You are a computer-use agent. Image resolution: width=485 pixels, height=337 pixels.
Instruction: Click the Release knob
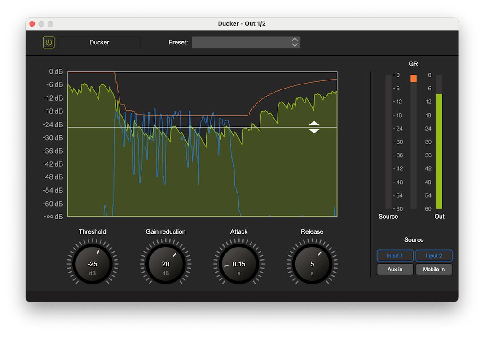click(x=312, y=263)
